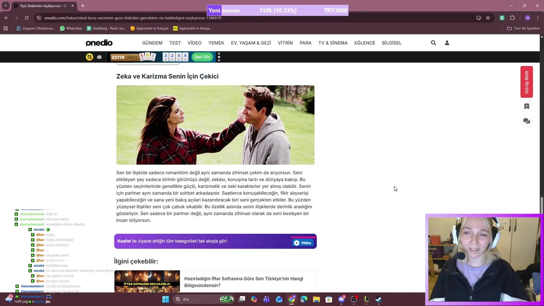Open OBS Studio from the taskbar
Screen dimensions: 544x306
pos(354,299)
